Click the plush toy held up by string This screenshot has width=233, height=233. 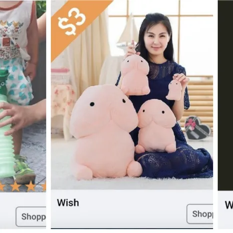135,75
